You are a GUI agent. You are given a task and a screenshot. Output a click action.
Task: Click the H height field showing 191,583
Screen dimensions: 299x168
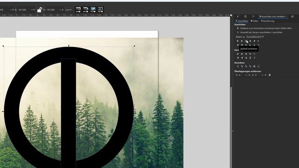(x=51, y=10)
